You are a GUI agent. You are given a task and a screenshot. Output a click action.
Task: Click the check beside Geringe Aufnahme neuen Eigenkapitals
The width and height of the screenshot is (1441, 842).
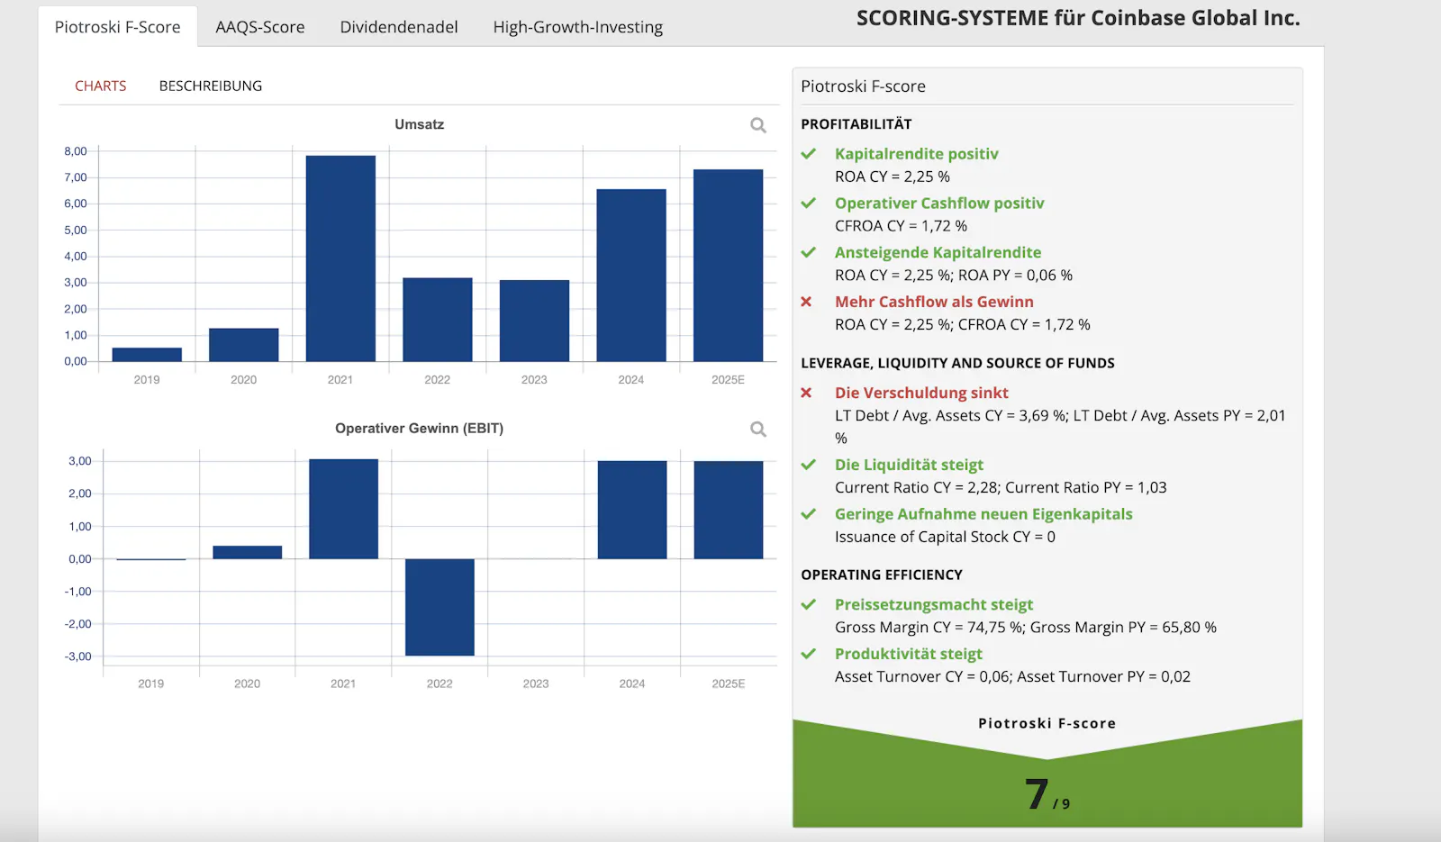pyautogui.click(x=809, y=514)
